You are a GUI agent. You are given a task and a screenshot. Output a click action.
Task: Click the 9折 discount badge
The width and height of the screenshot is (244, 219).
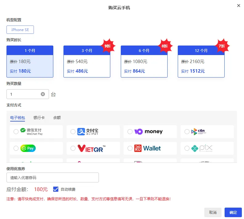108,46
